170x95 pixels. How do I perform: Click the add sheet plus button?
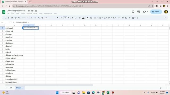point(7,88)
